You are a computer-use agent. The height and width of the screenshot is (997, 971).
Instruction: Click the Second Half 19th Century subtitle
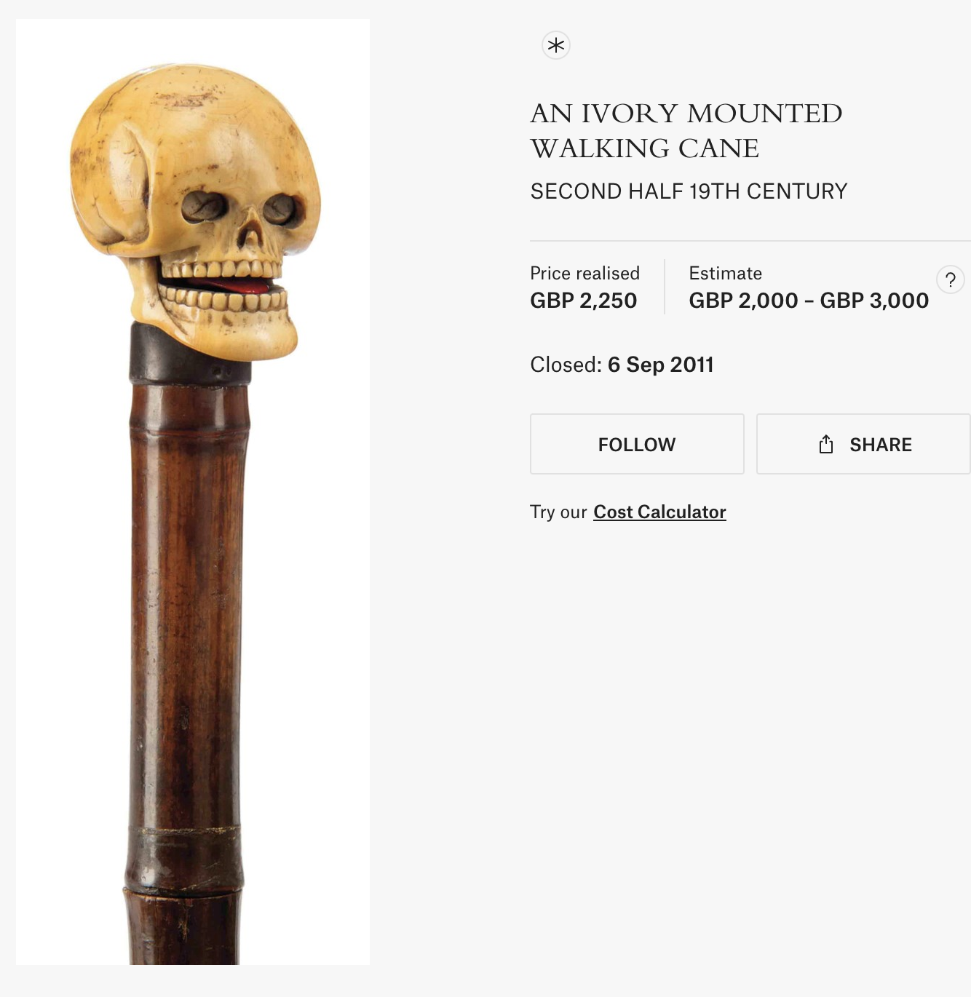point(689,191)
